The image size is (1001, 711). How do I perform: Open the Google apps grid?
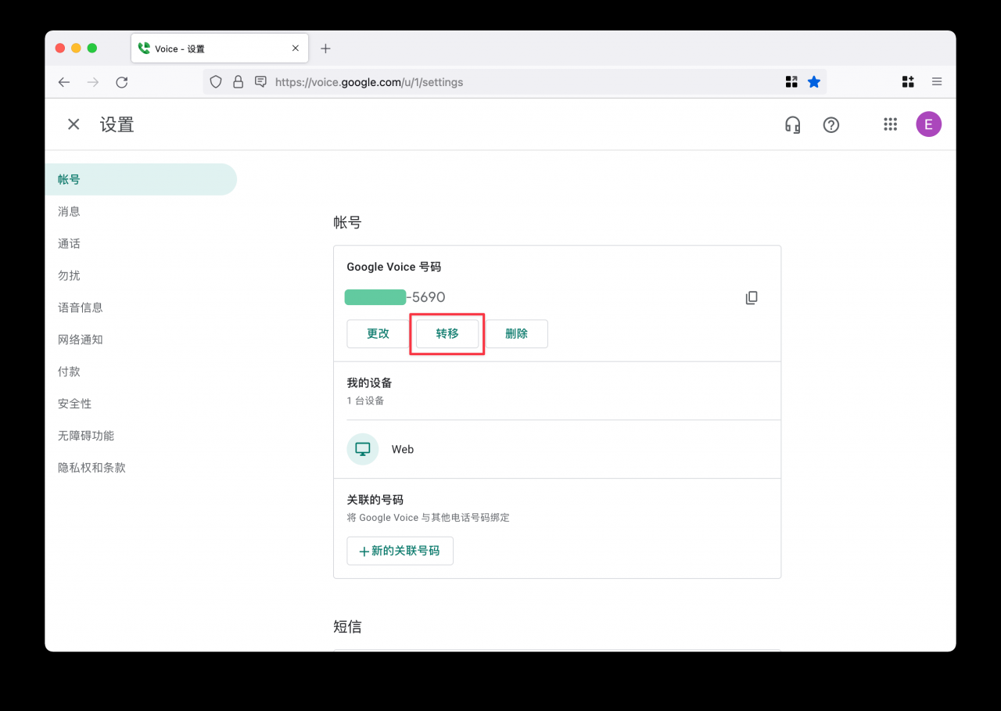pos(890,124)
